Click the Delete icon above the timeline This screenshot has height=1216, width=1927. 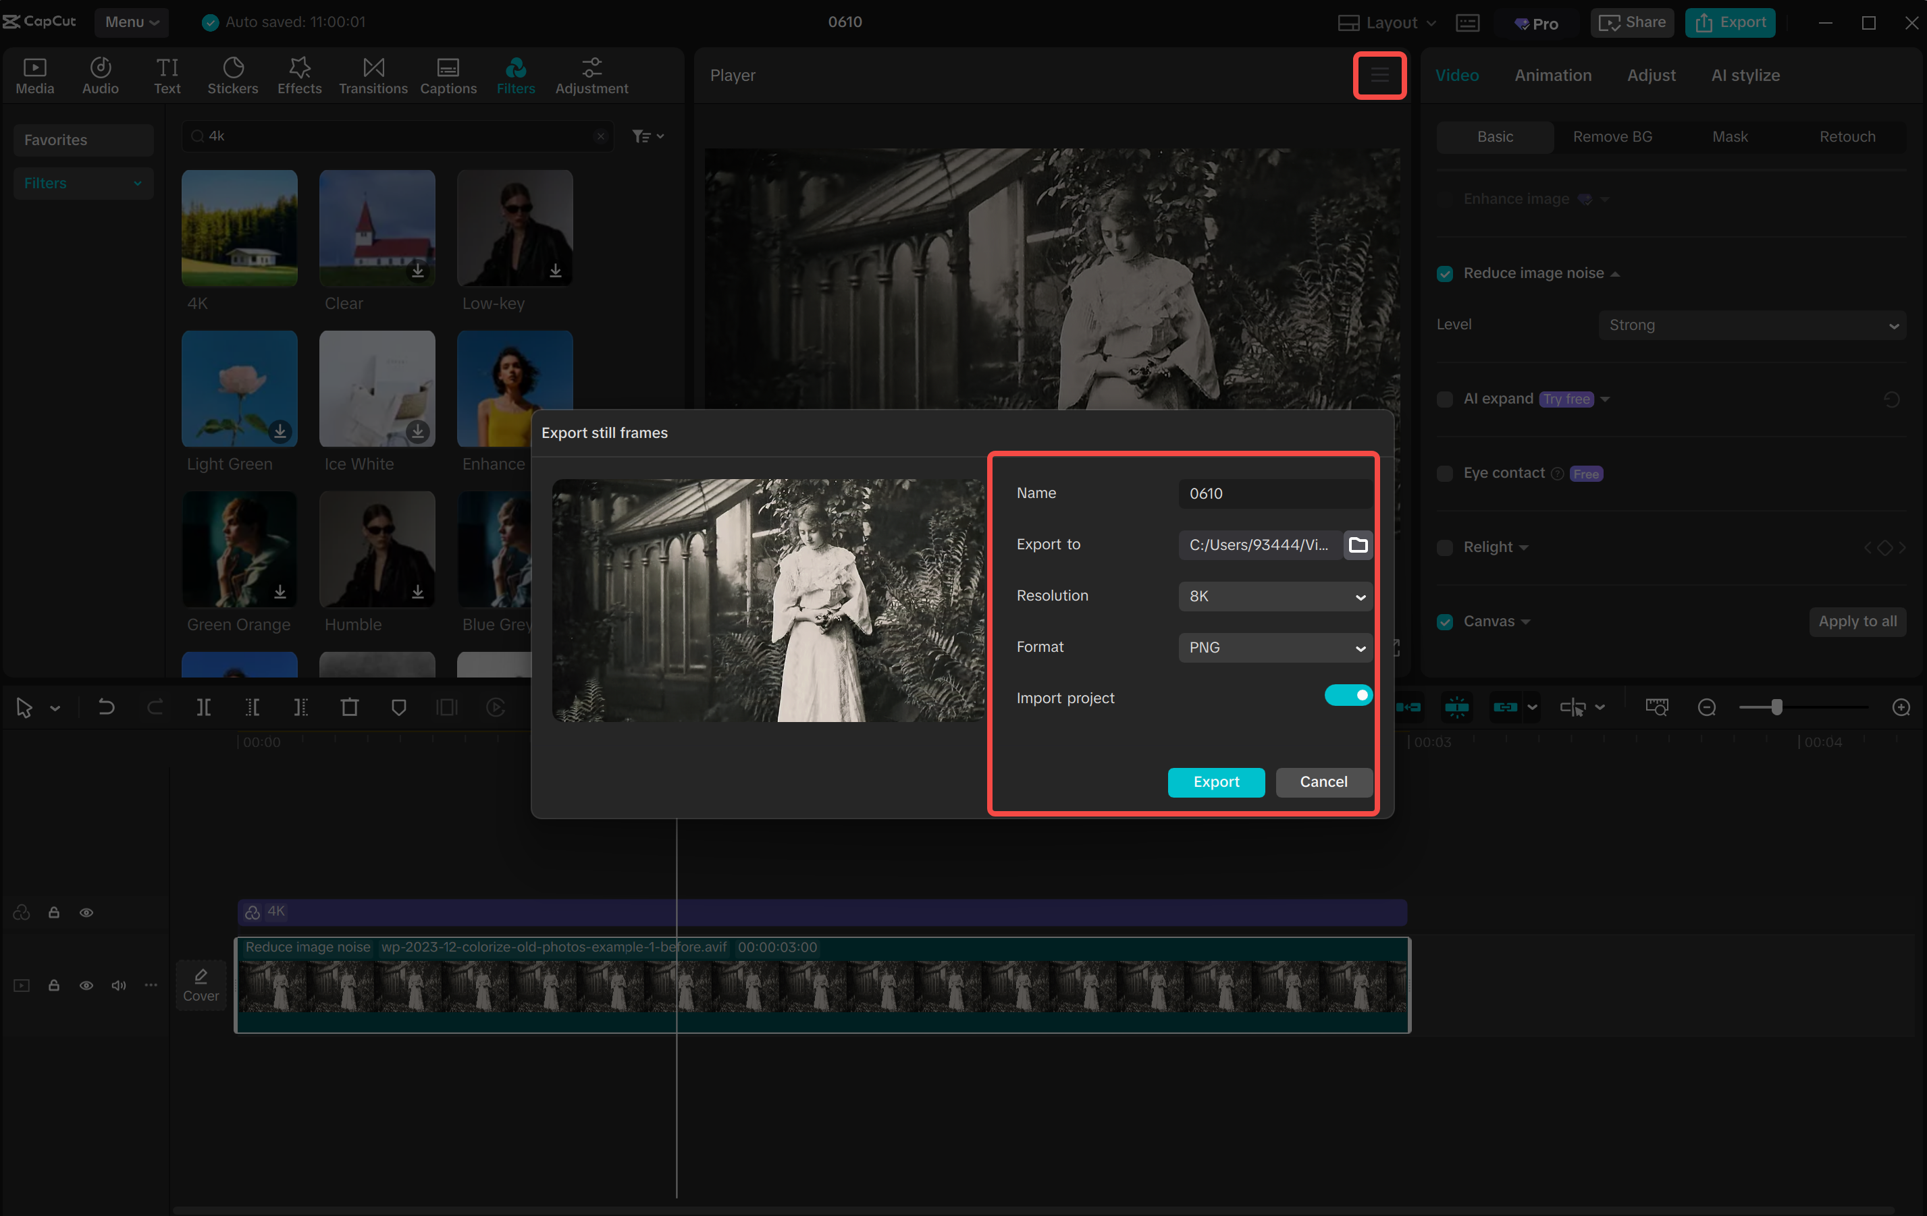(350, 707)
